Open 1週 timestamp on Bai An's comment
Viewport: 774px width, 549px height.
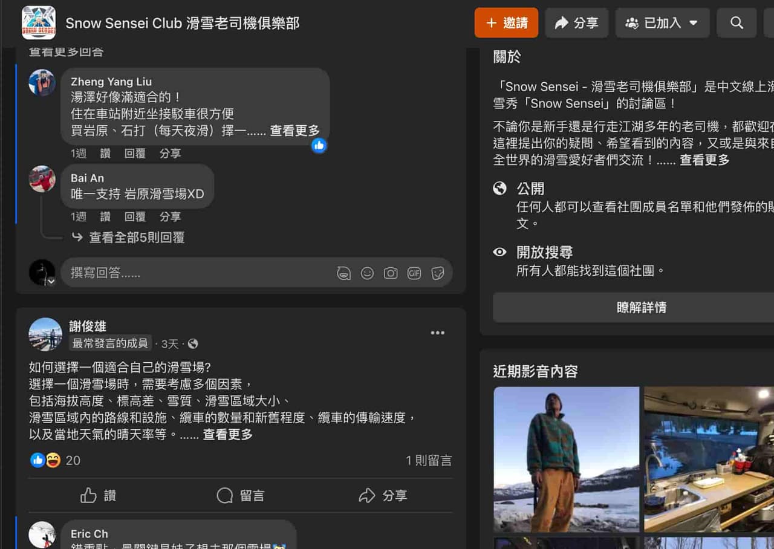coord(78,216)
